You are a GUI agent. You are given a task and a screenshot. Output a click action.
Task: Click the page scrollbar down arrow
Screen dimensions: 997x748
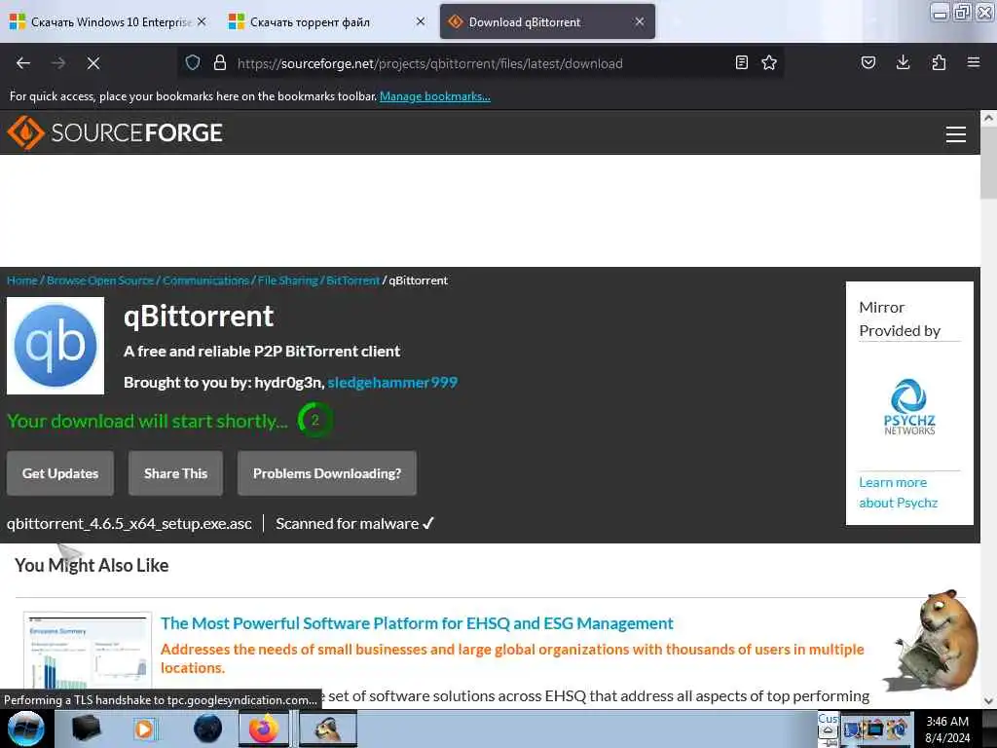tap(988, 701)
